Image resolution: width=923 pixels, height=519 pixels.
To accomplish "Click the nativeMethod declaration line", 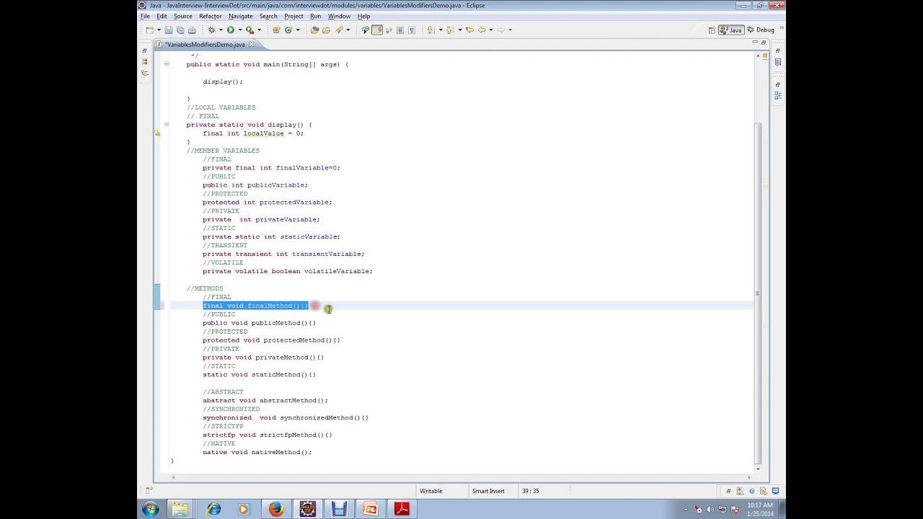I will point(257,453).
